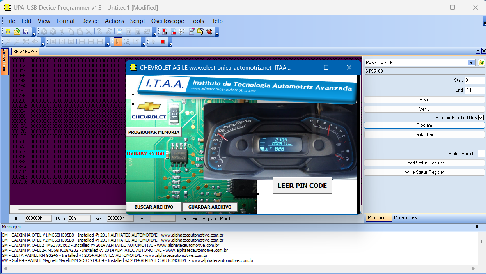Open the Actions menu
Screen dimensions: 486x274
coord(114,21)
